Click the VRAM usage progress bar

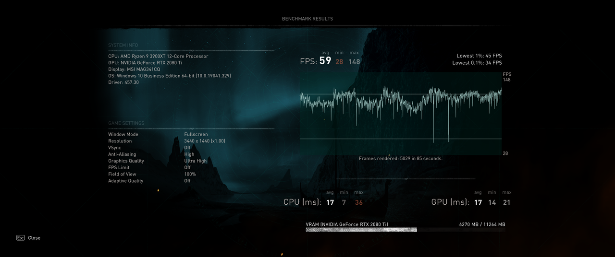click(406, 230)
